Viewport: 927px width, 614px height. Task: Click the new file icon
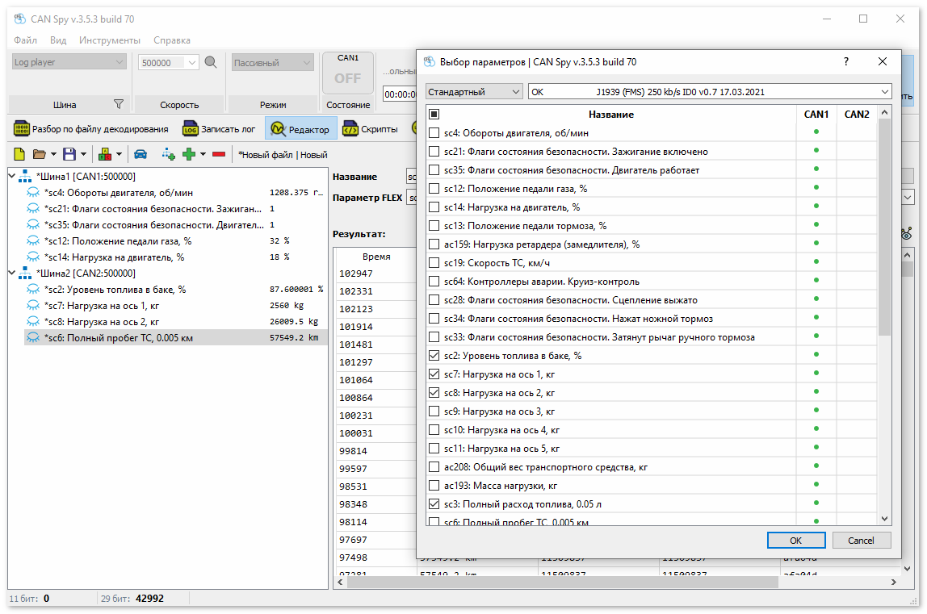coord(19,154)
